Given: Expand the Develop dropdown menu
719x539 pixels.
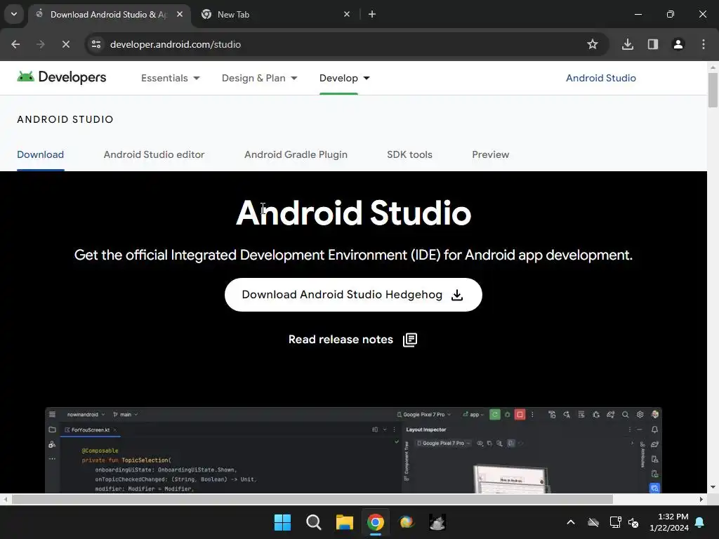Looking at the screenshot, I should coord(344,78).
